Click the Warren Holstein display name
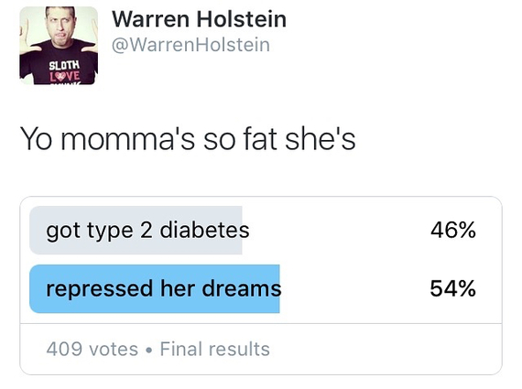522x389 pixels. (199, 19)
